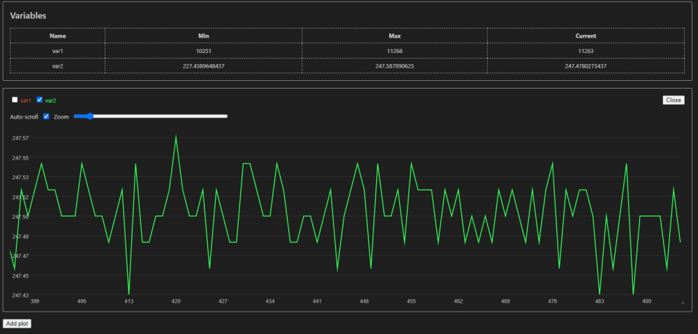Click the 399 x-axis tick label
Viewport: 698px width, 334px height.
click(35, 301)
